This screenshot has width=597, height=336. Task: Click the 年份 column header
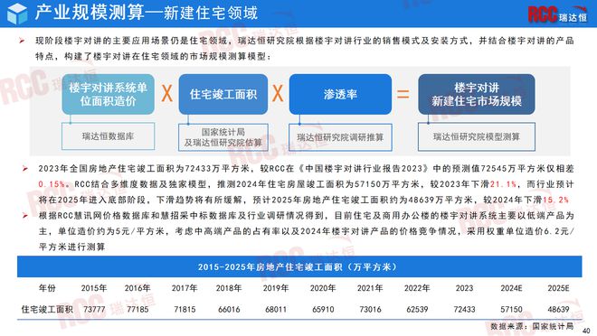tap(47, 288)
